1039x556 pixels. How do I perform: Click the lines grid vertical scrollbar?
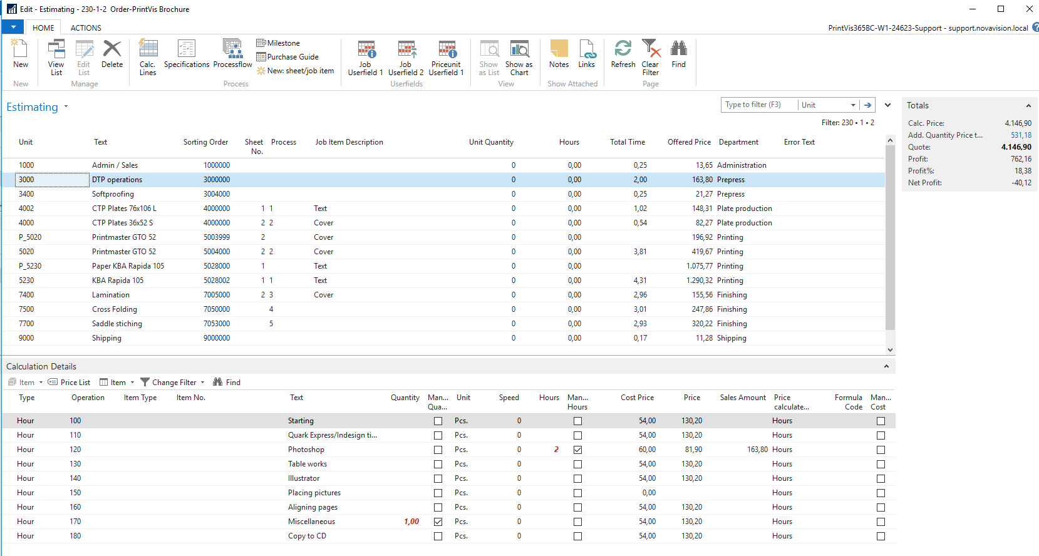[x=890, y=238]
